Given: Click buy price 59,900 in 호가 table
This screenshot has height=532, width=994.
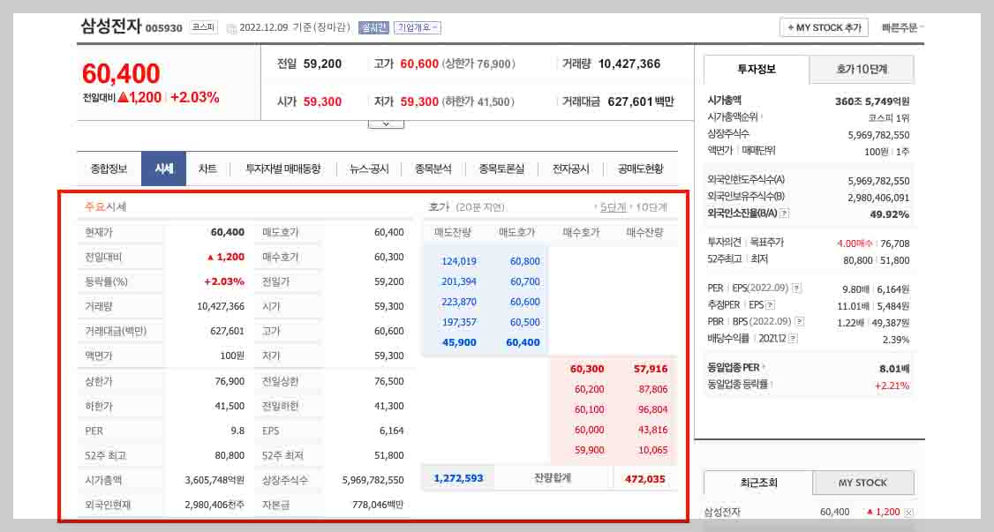Looking at the screenshot, I should [589, 450].
